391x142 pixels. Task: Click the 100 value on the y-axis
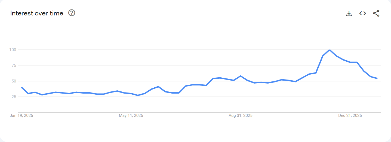point(13,50)
